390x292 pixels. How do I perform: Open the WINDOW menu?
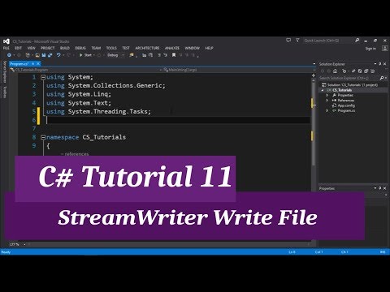pyautogui.click(x=192, y=48)
